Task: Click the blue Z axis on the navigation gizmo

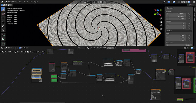Action: [x=158, y=10]
